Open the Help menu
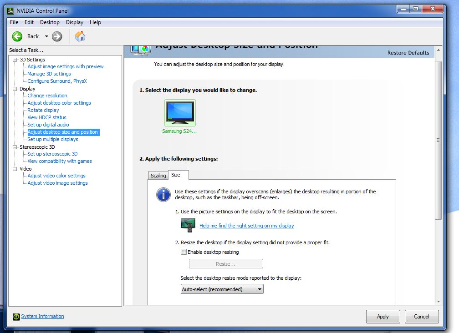This screenshot has width=459, height=333. (95, 22)
